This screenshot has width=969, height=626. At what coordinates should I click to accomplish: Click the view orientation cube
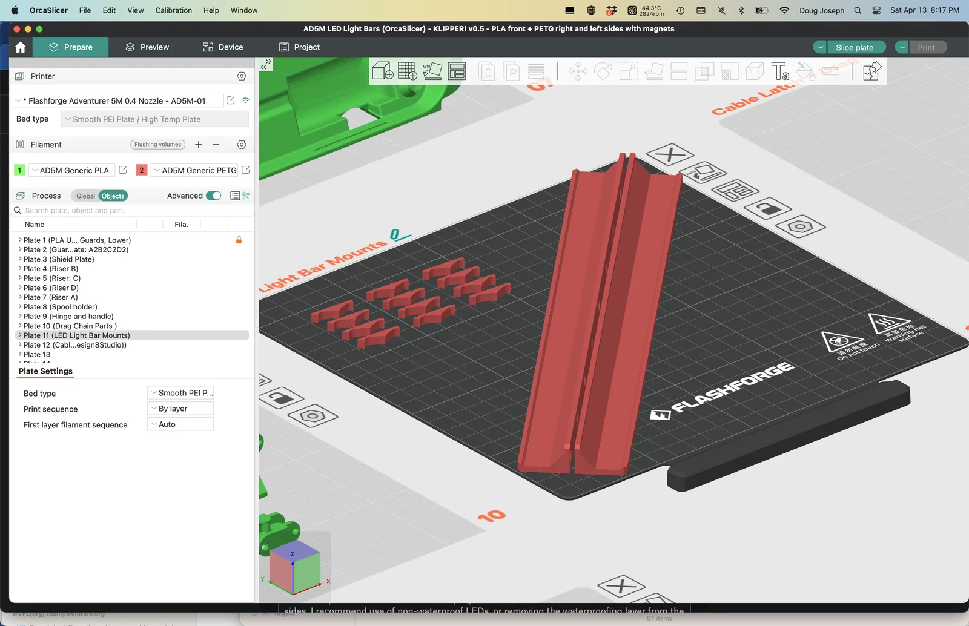[x=294, y=567]
